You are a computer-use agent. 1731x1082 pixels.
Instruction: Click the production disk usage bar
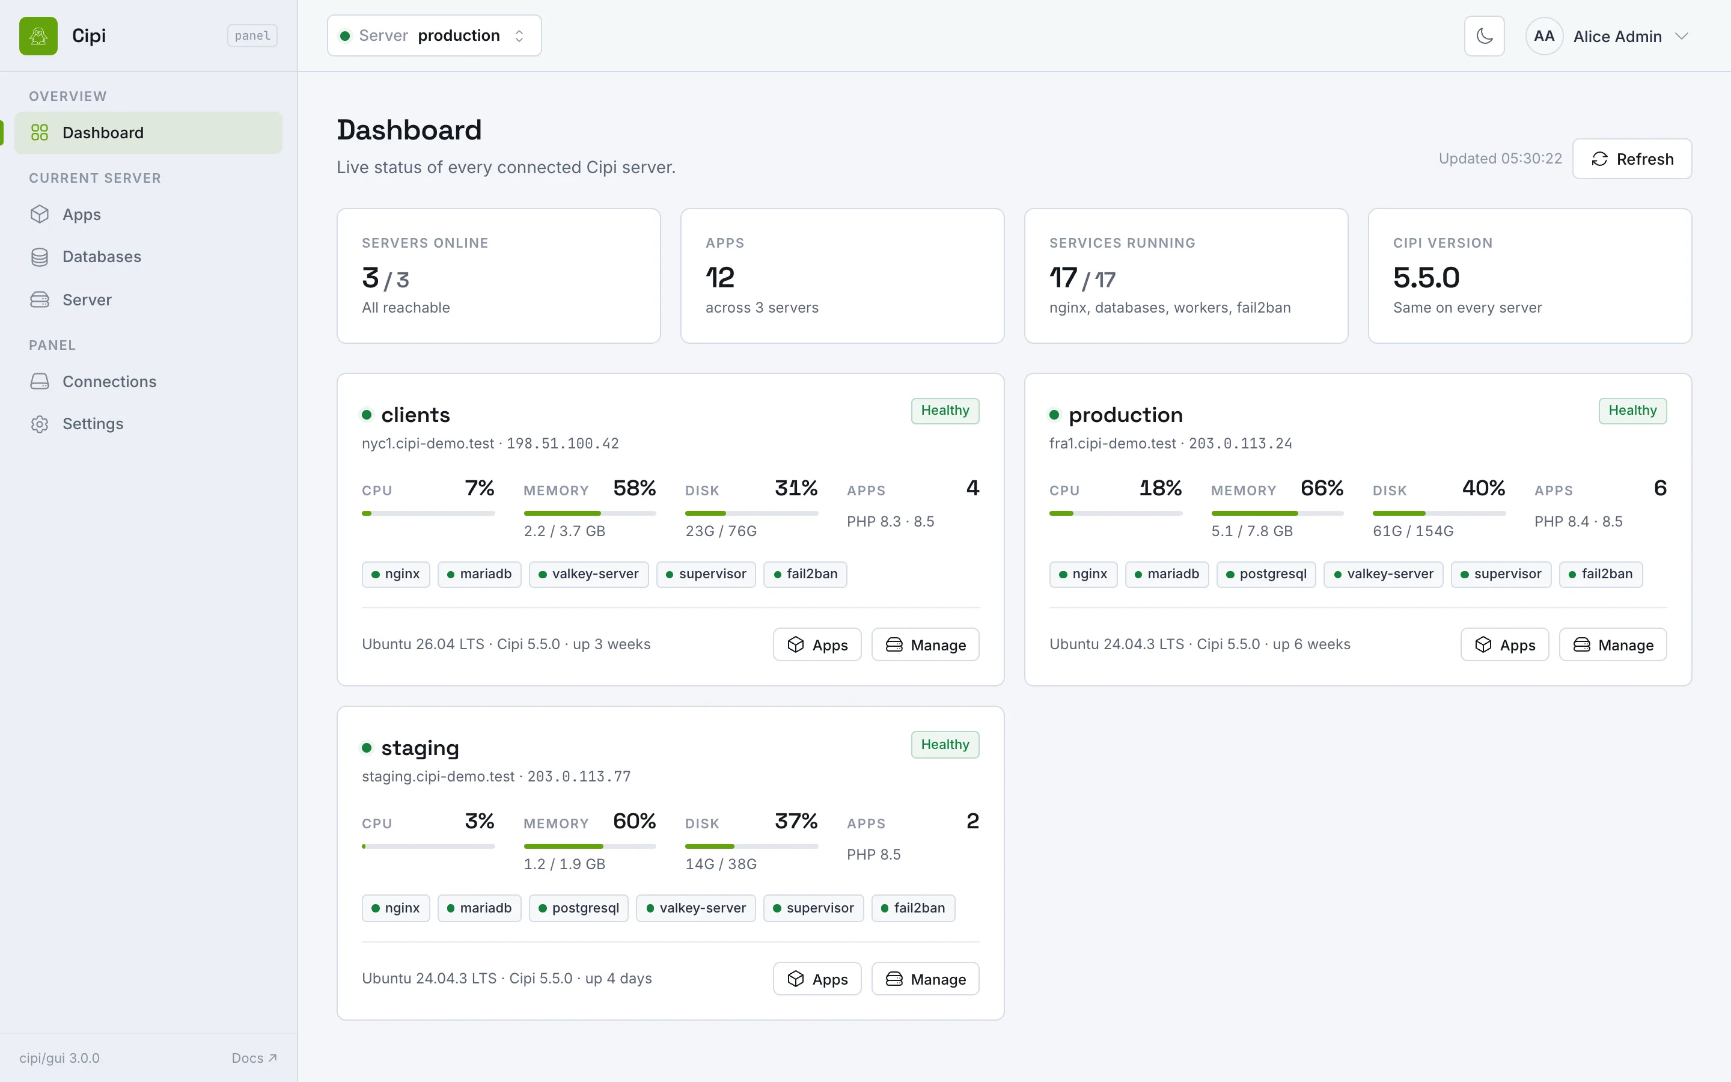point(1438,513)
